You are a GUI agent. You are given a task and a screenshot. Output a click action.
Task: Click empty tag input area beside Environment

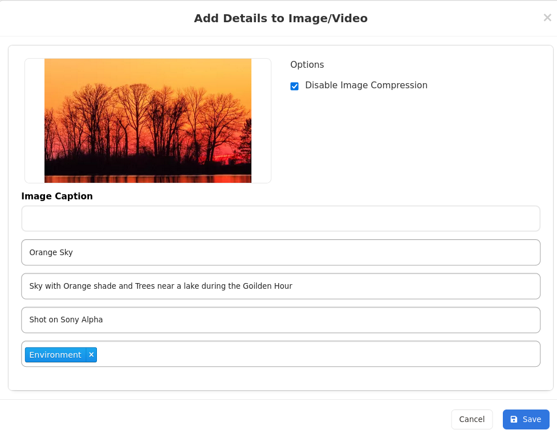pos(314,354)
